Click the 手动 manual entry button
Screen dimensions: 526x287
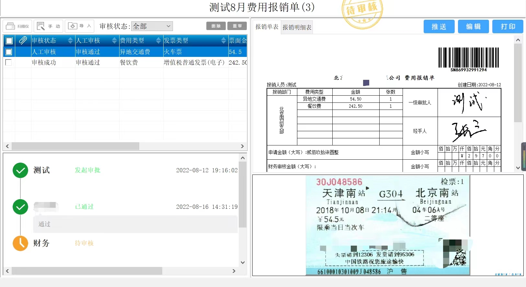coord(49,26)
